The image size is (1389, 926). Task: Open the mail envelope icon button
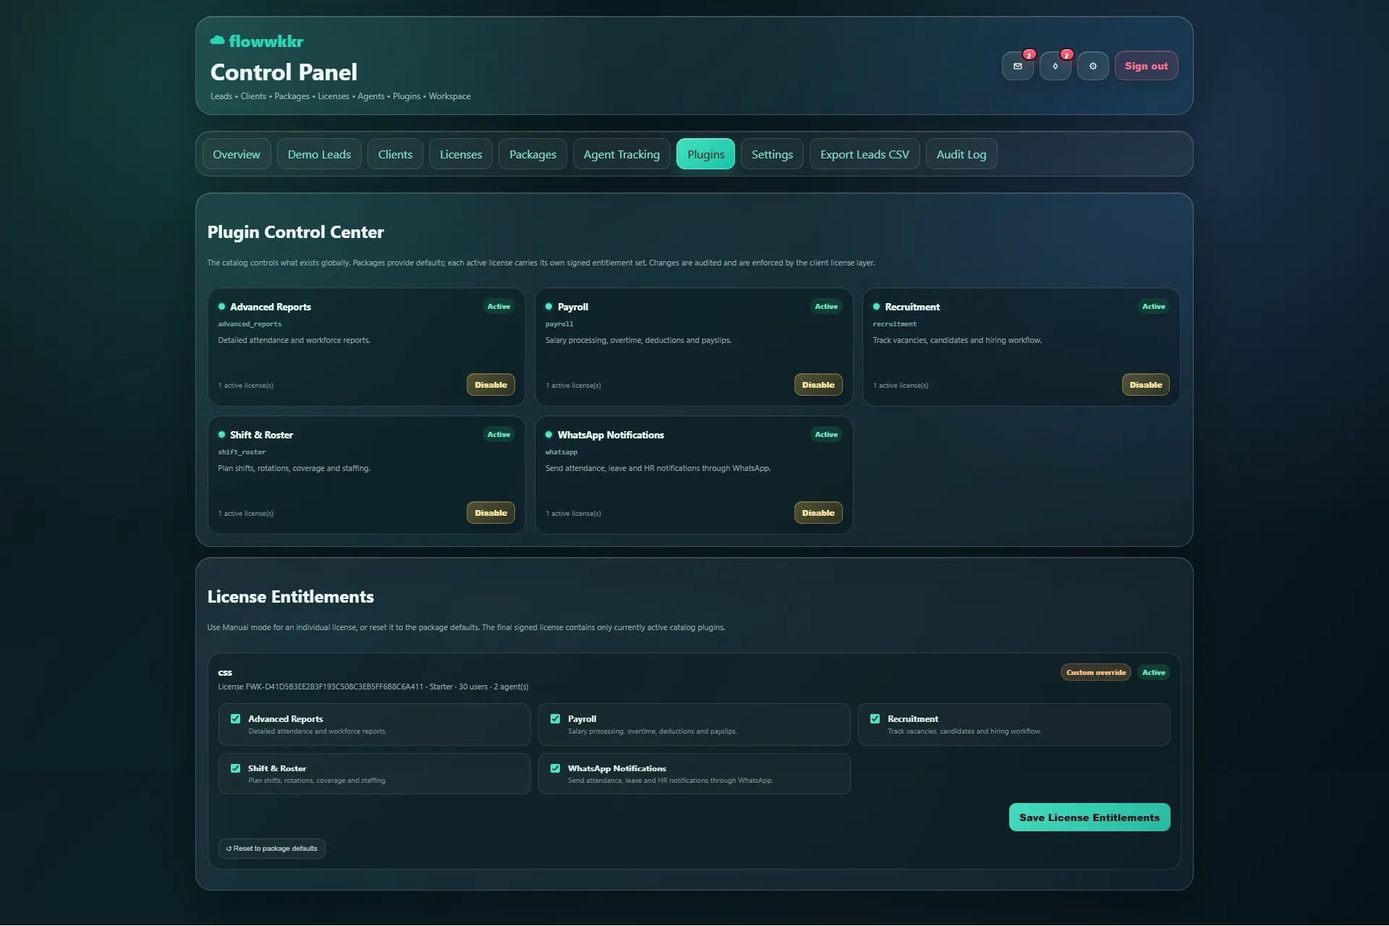pyautogui.click(x=1017, y=66)
